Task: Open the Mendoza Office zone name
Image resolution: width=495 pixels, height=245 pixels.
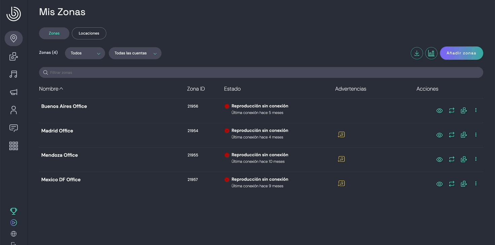Action: (60, 155)
